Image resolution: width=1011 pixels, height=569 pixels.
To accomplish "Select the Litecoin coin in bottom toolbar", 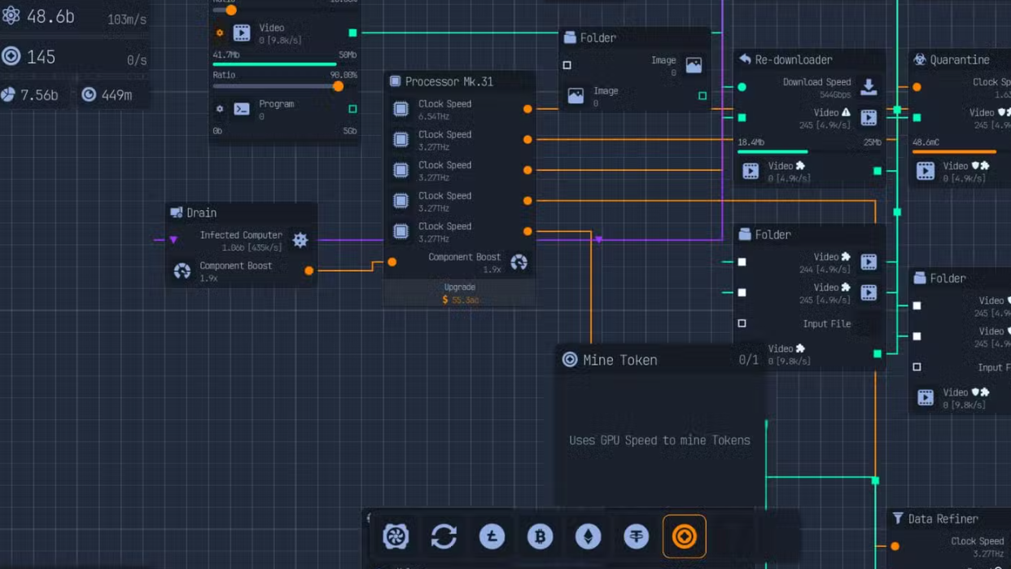I will pyautogui.click(x=492, y=536).
